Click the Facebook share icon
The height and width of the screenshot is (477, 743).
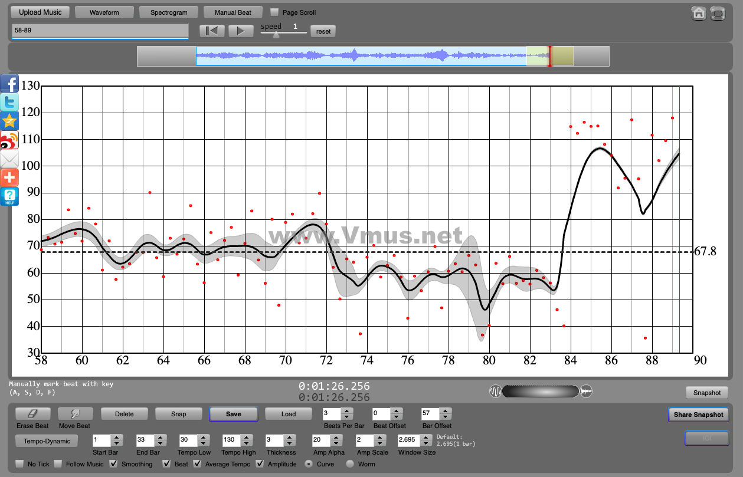click(9, 84)
